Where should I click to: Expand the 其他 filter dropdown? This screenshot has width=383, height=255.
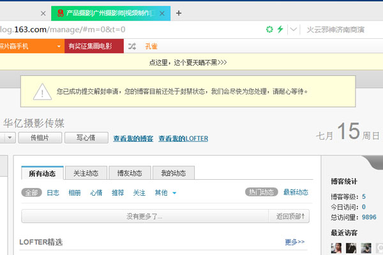(x=174, y=193)
